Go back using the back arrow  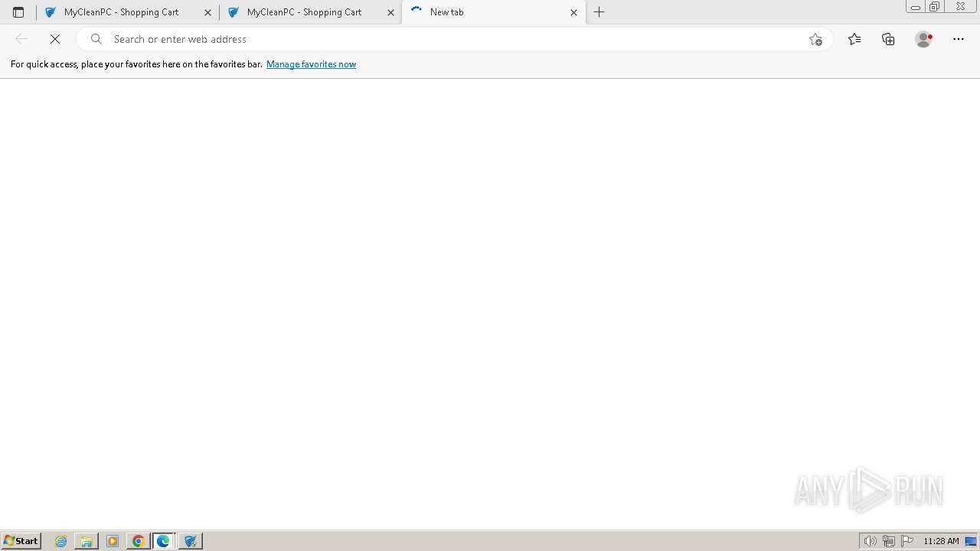[21, 39]
